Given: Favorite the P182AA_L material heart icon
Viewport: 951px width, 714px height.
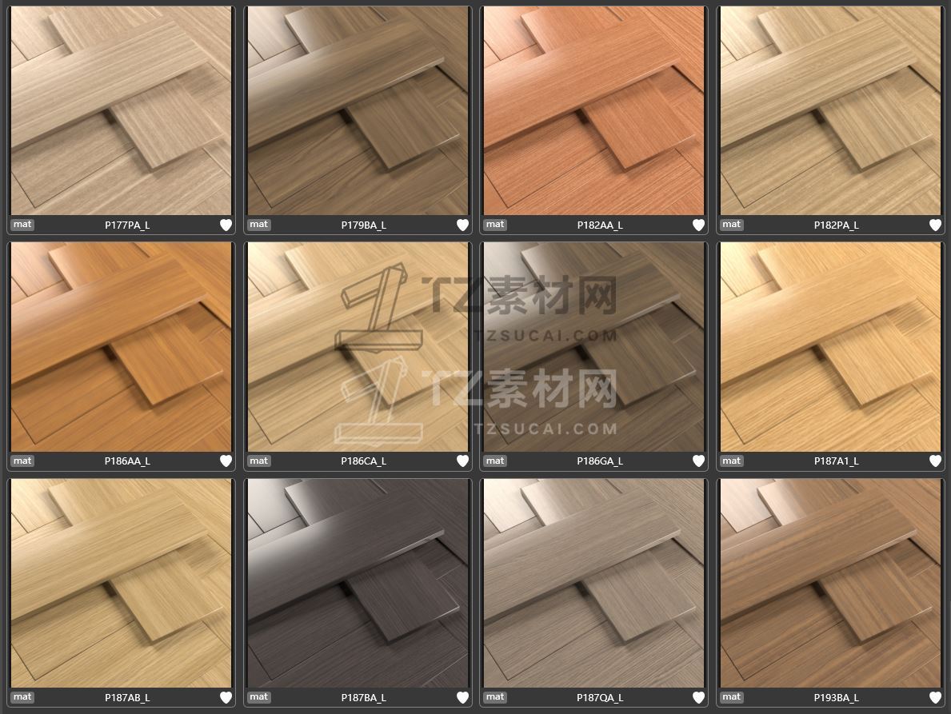Looking at the screenshot, I should [699, 225].
